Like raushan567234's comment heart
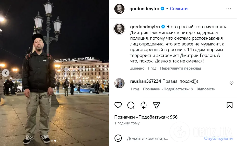Viewport: 237px width, 146px height. (x=231, y=83)
